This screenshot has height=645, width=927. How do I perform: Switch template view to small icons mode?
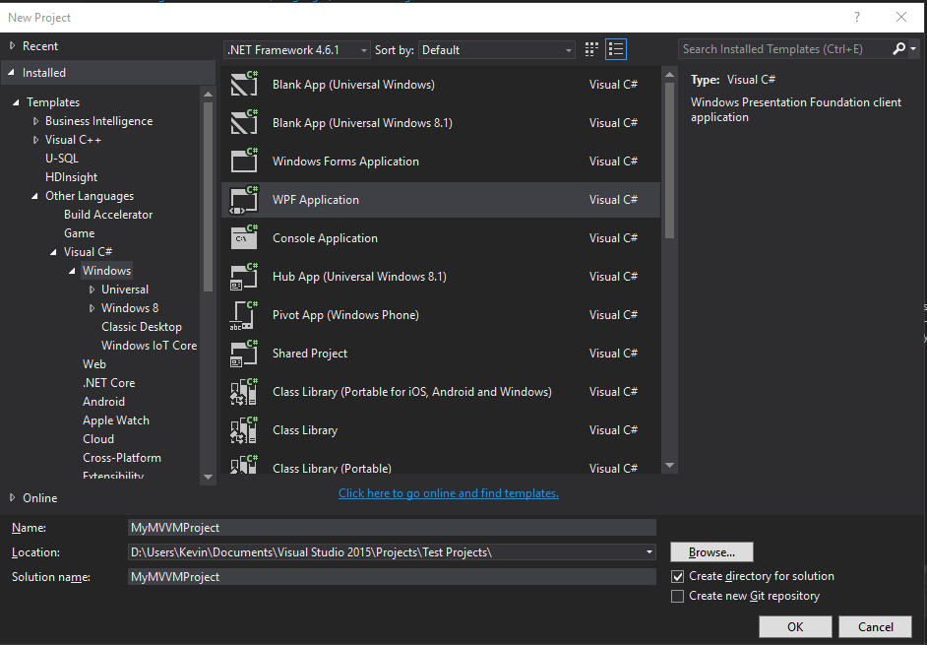(590, 49)
